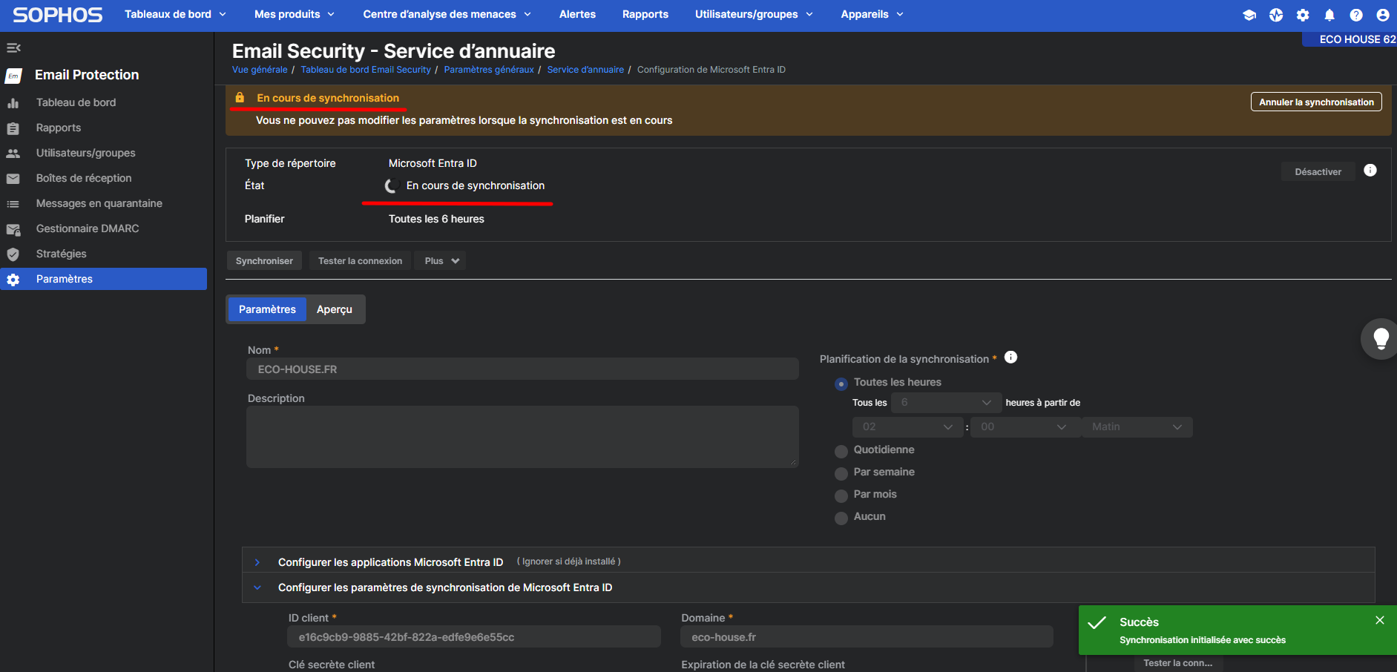Open the floating lightbulb tips button
The width and height of the screenshot is (1397, 672).
point(1380,339)
